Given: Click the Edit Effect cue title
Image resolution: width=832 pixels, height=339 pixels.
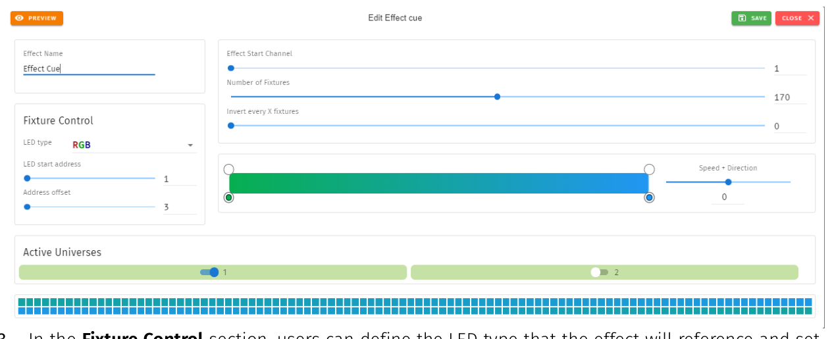Looking at the screenshot, I should [395, 18].
